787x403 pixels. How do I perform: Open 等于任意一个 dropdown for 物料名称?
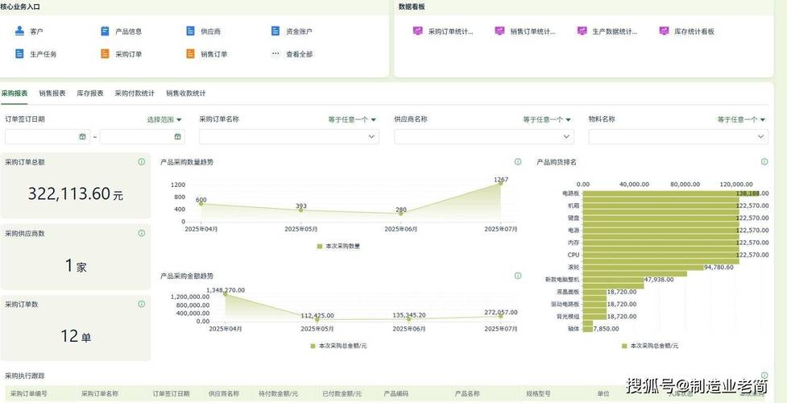click(x=741, y=119)
